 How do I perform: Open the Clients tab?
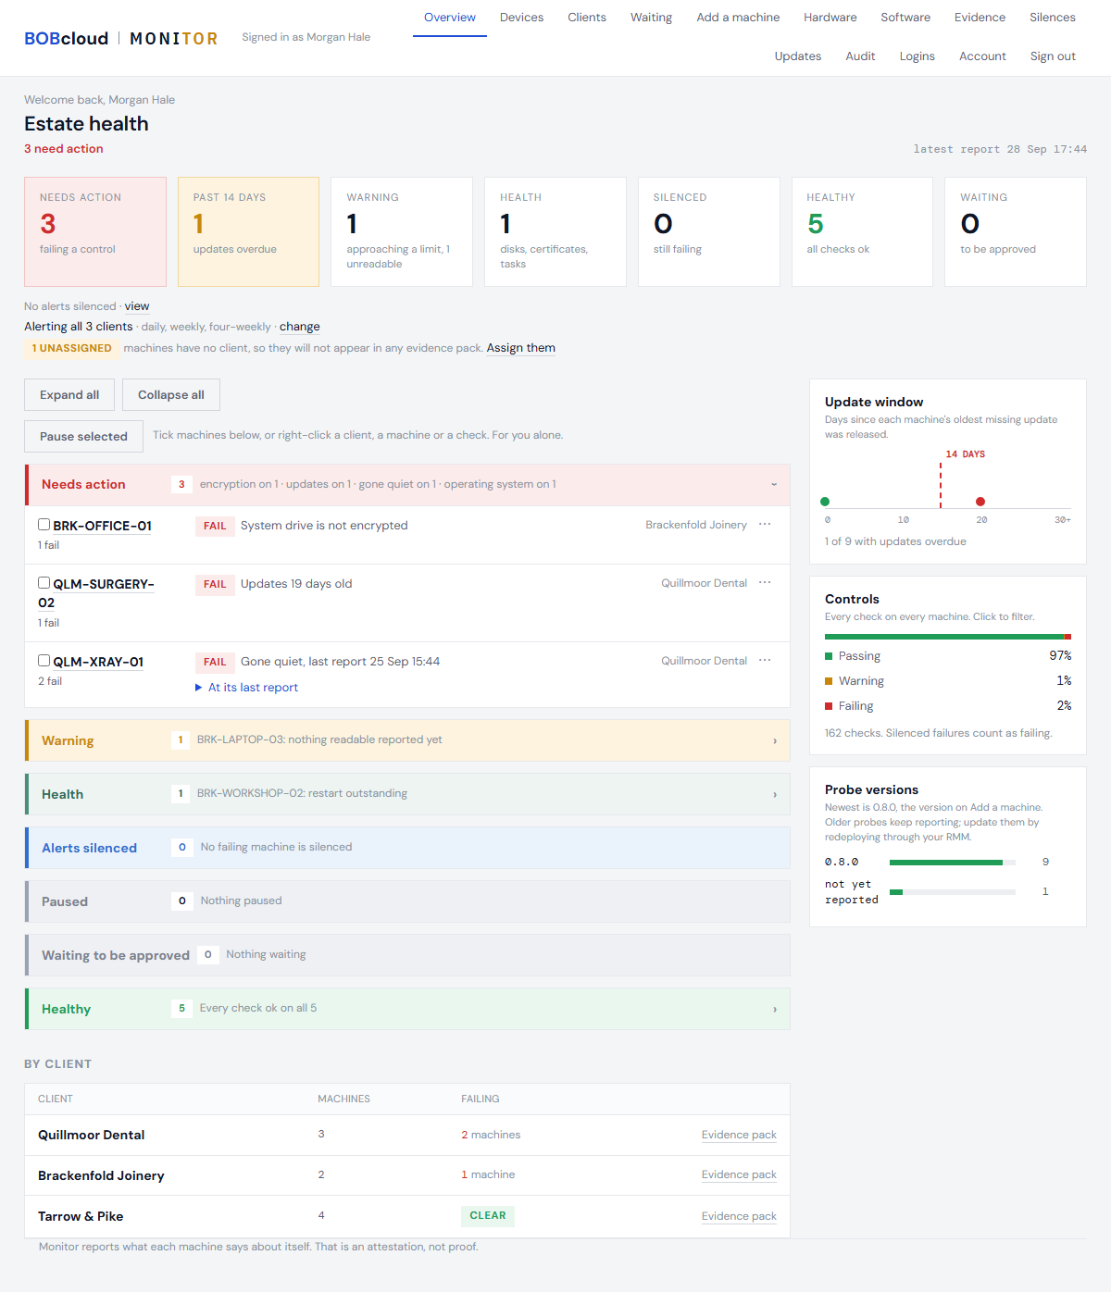(x=587, y=18)
